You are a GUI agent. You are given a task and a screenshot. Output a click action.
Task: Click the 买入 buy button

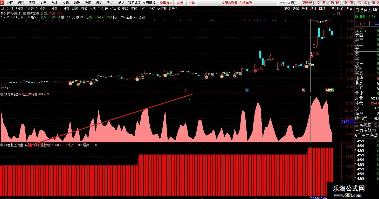pyautogui.click(x=363, y=23)
